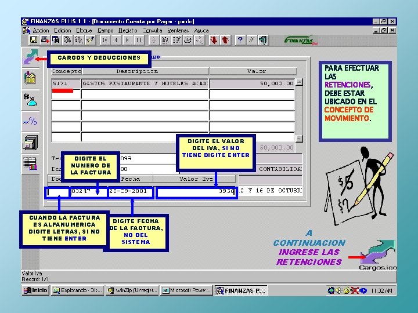The height and width of the screenshot is (313, 418).
Task: Click the red down arrow toolbar icon
Action: click(x=214, y=40)
